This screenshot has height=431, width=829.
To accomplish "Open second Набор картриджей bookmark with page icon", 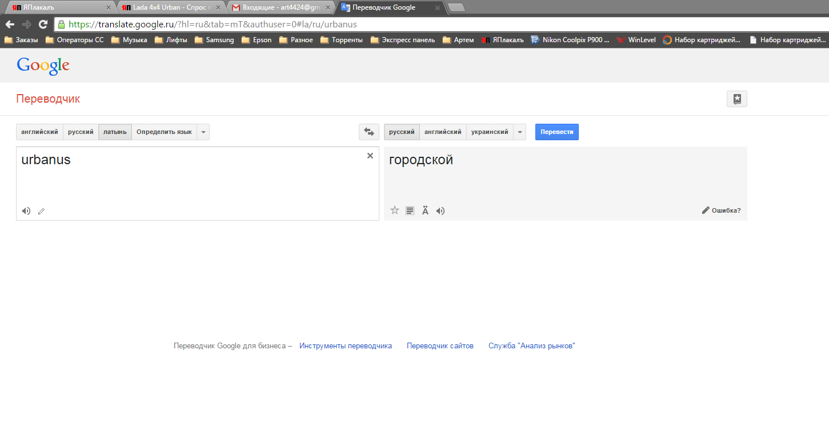I will click(x=787, y=40).
